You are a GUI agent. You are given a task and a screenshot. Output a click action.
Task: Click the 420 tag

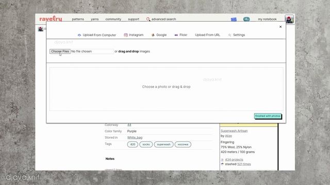click(133, 144)
